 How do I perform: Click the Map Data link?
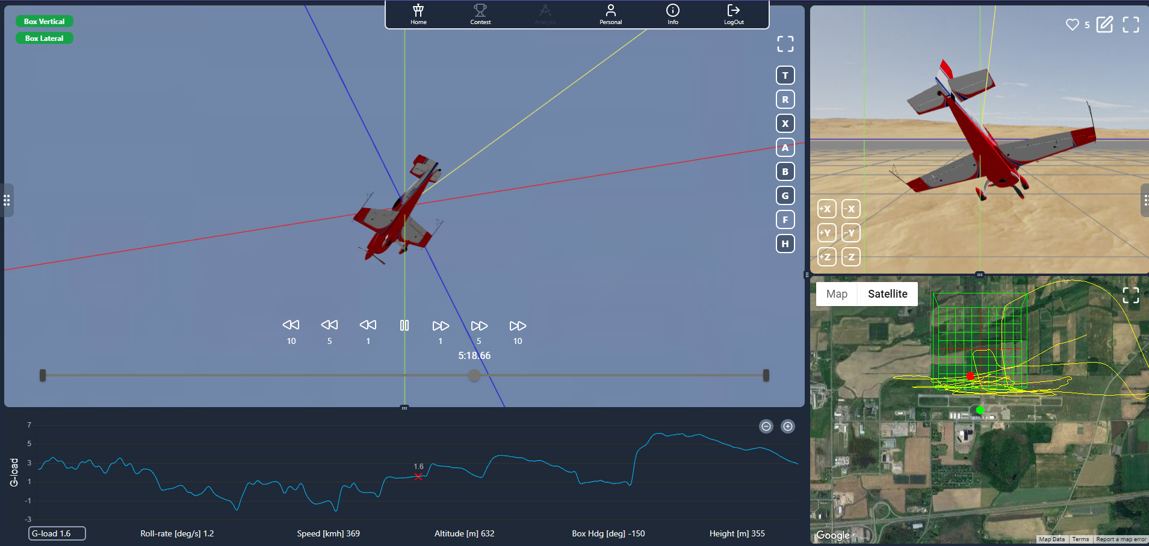[x=1052, y=539]
